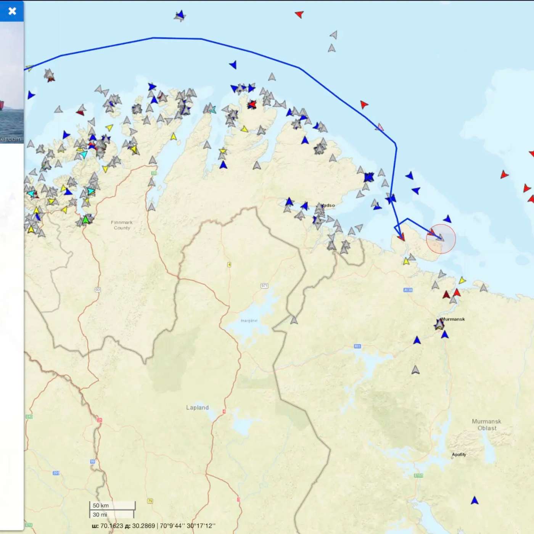534x534 pixels.
Task: Select the blue ship below yellow fjord marker
Action: [223, 165]
